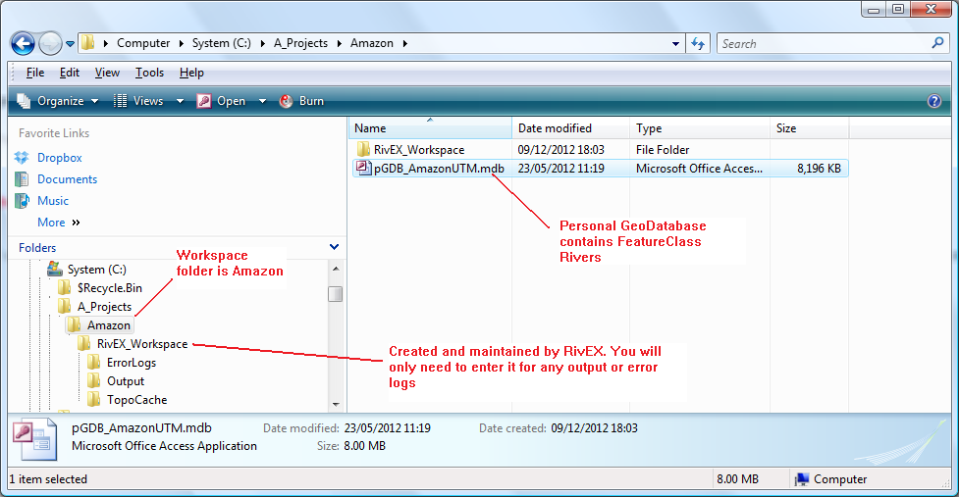Open address bar history dropdown
The width and height of the screenshot is (959, 497).
[x=675, y=44]
